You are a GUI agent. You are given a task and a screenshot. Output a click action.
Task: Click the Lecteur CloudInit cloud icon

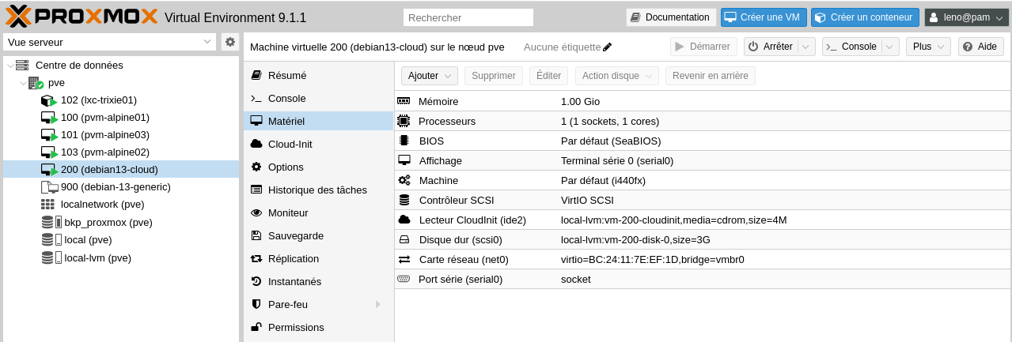[404, 220]
